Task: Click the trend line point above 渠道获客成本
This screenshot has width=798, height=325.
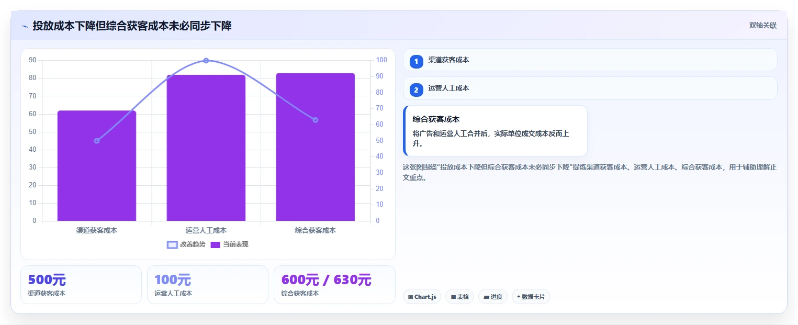Action: (97, 141)
